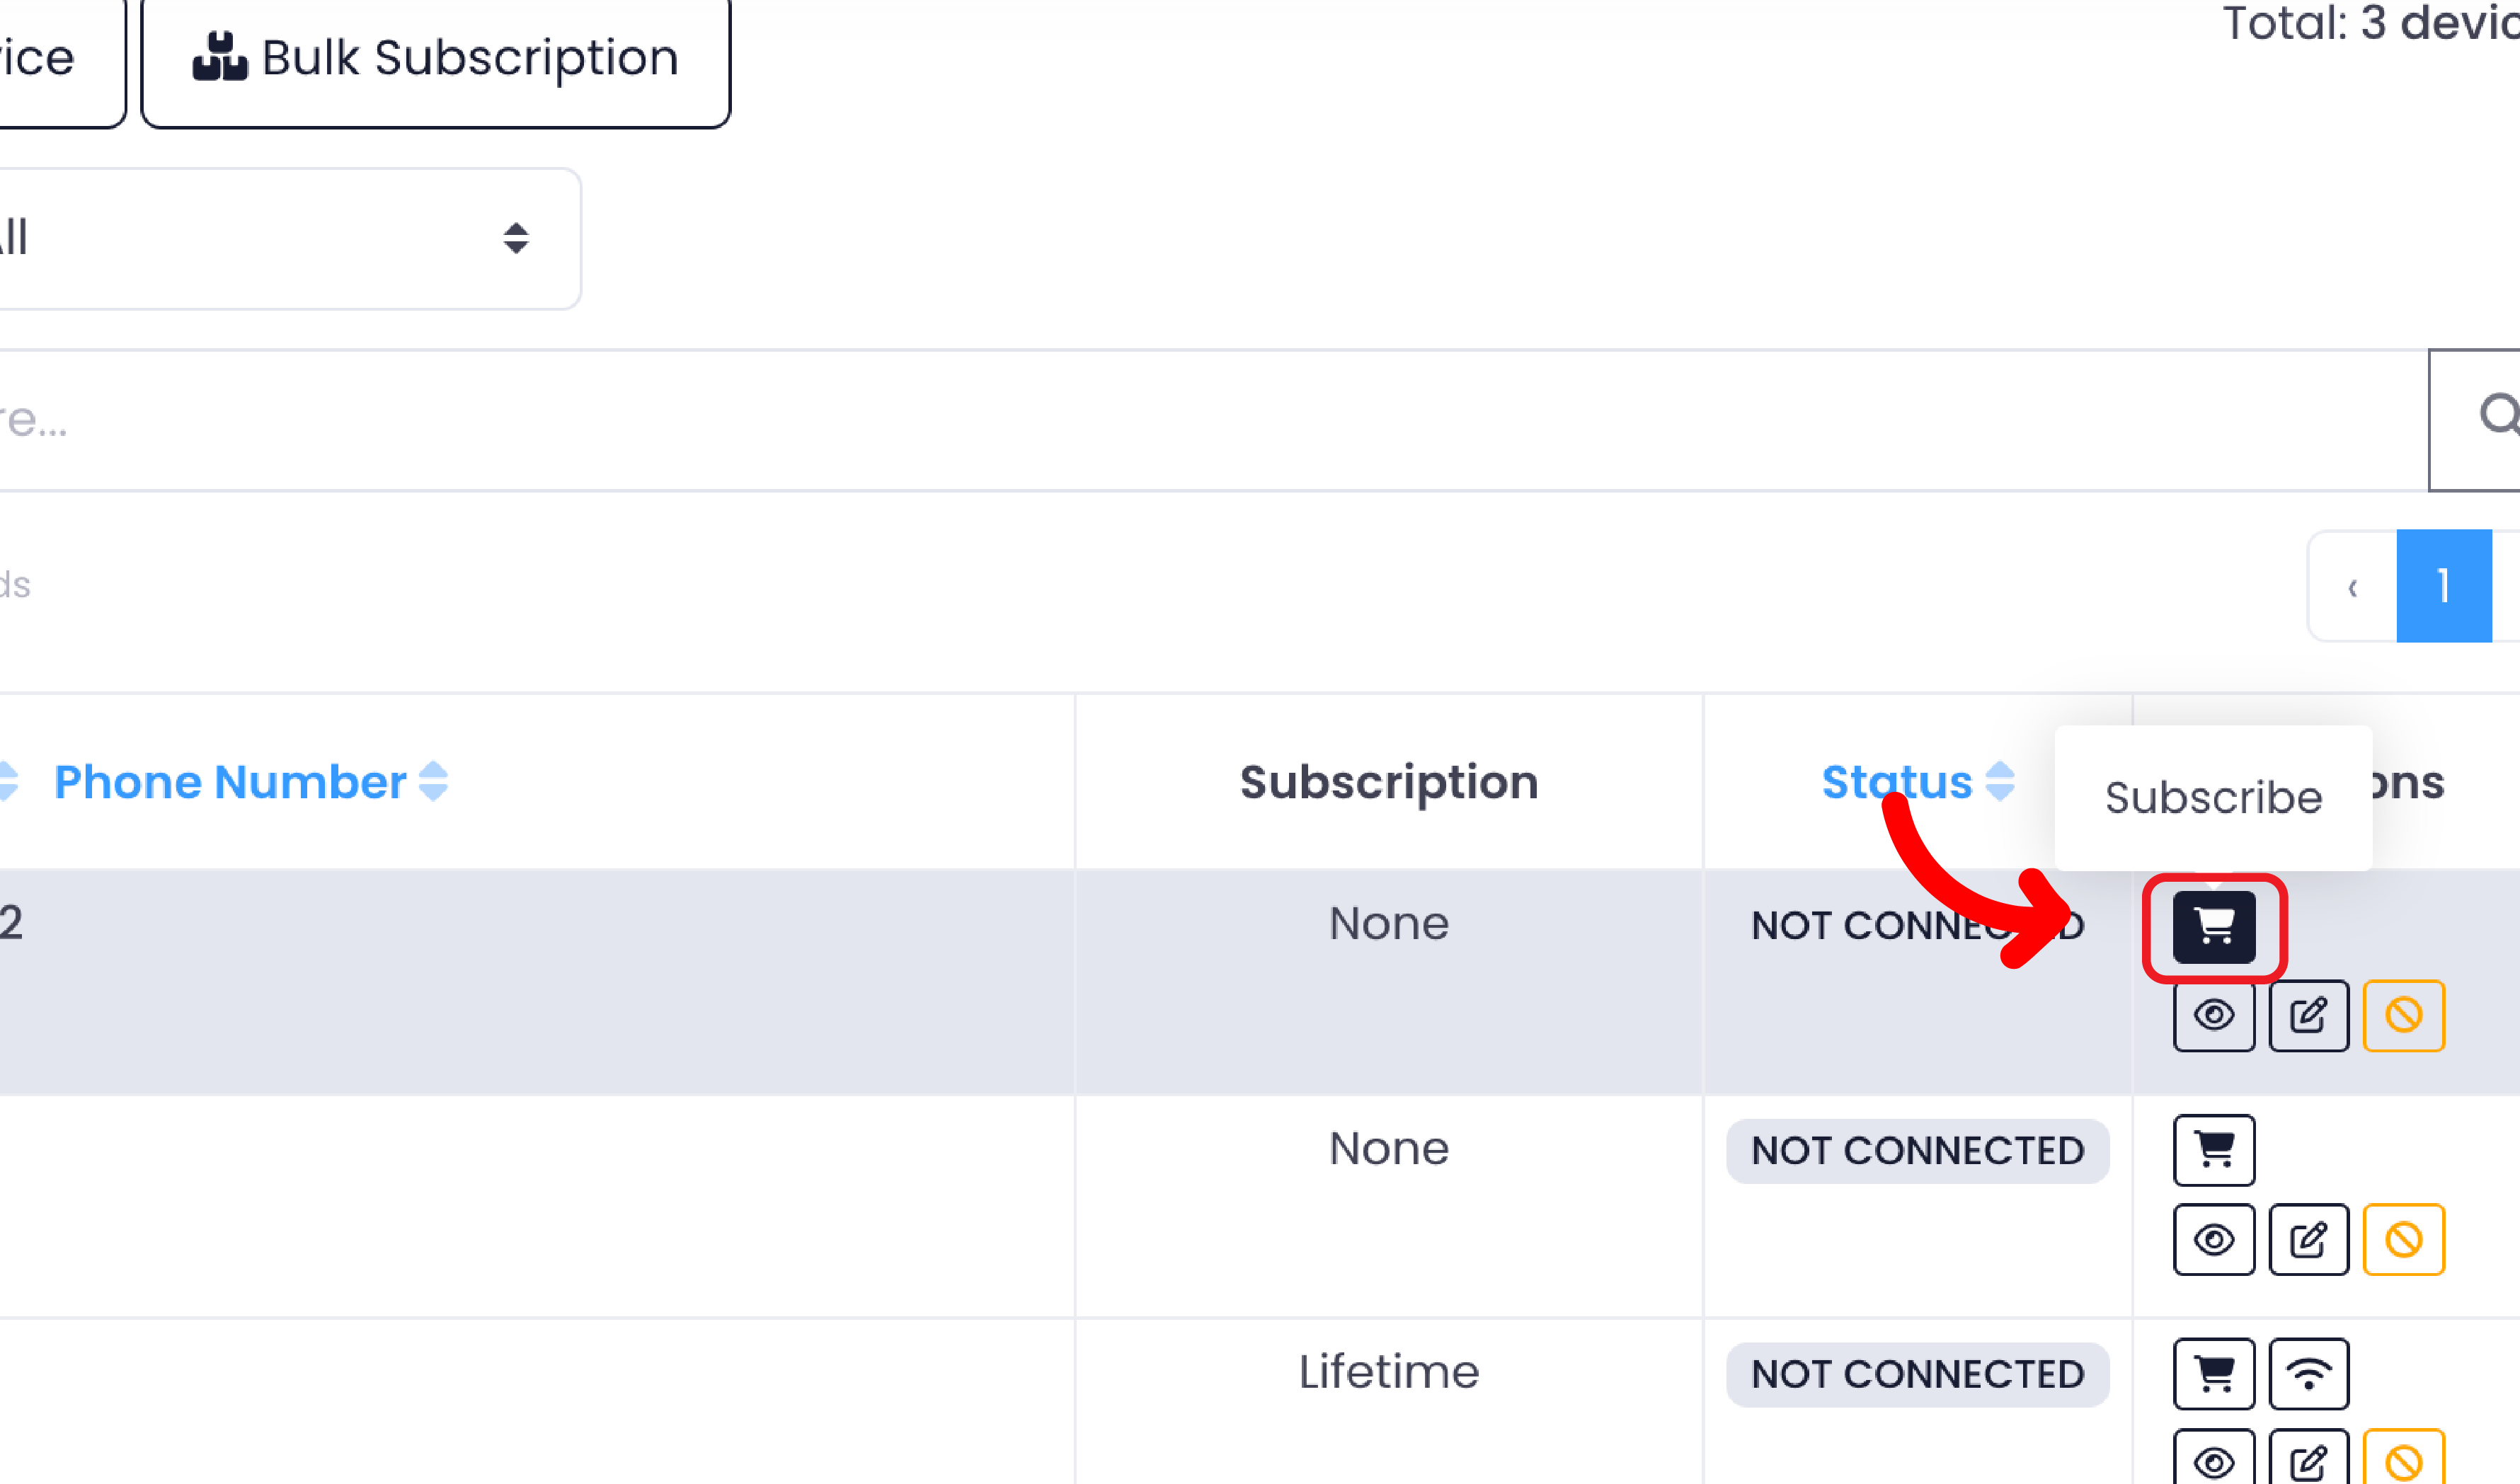The width and height of the screenshot is (2520, 1484).
Task: Click the Bulk Subscription button
Action: tap(436, 58)
